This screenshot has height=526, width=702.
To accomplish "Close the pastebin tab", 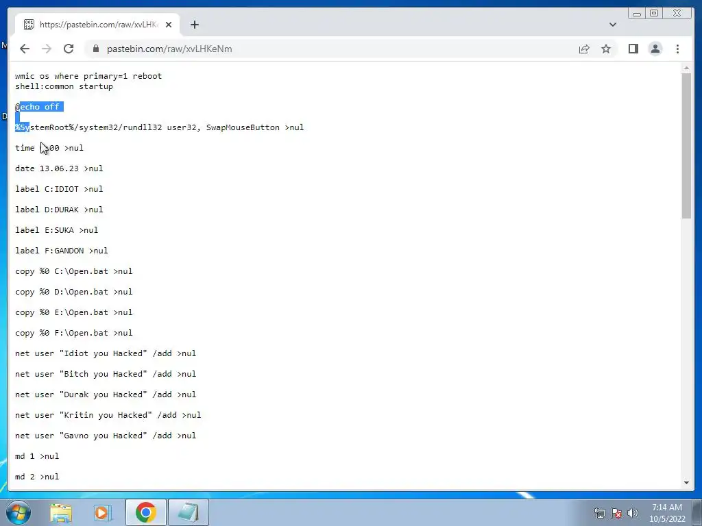I will [169, 25].
